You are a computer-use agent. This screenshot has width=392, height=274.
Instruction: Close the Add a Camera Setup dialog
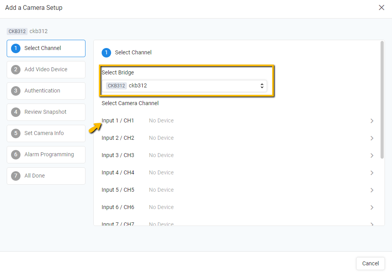coord(381,7)
